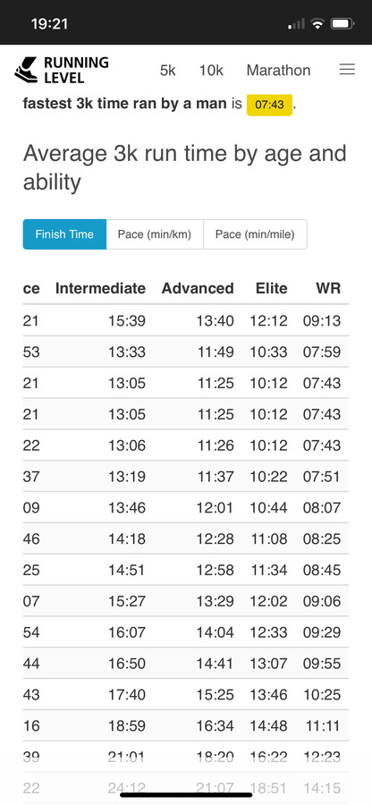
Task: Tap the 19:21 status bar clock
Action: click(50, 23)
